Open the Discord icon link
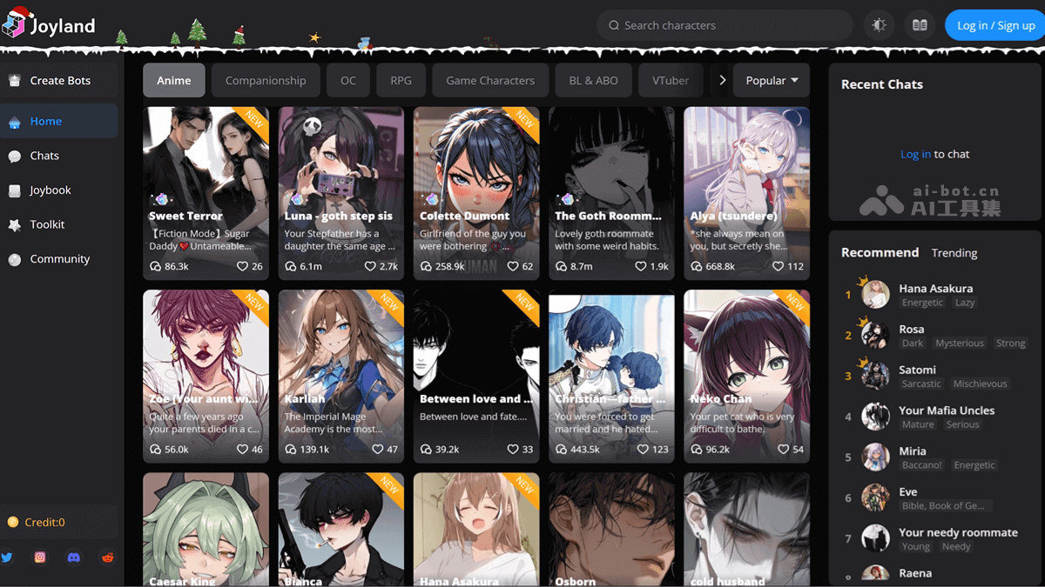 (74, 557)
